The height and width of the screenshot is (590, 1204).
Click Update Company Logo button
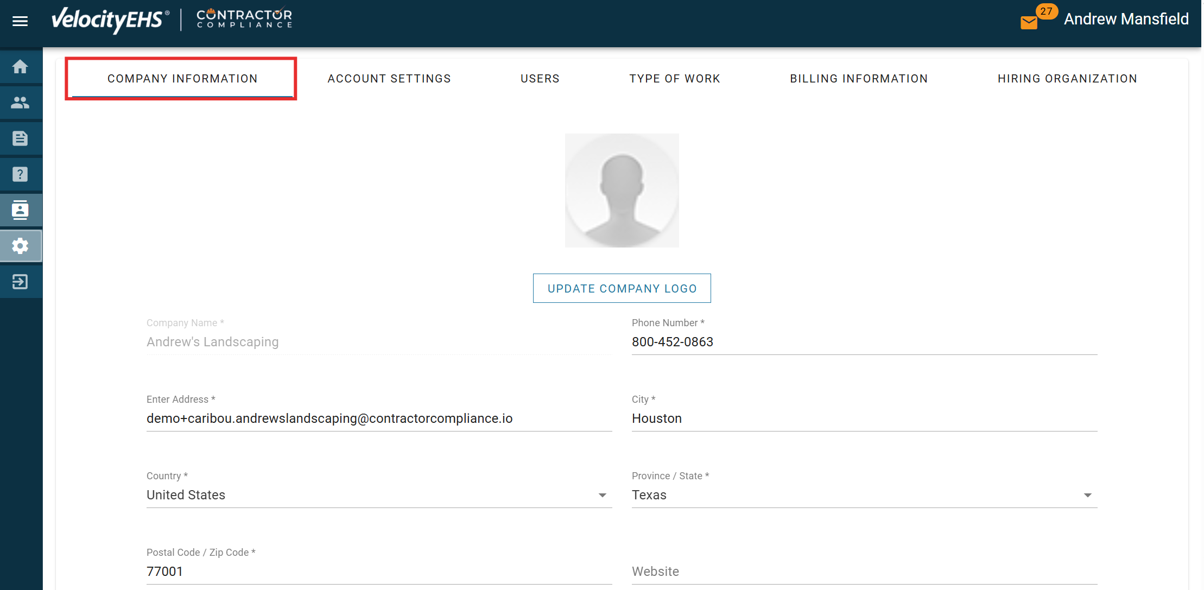(622, 288)
